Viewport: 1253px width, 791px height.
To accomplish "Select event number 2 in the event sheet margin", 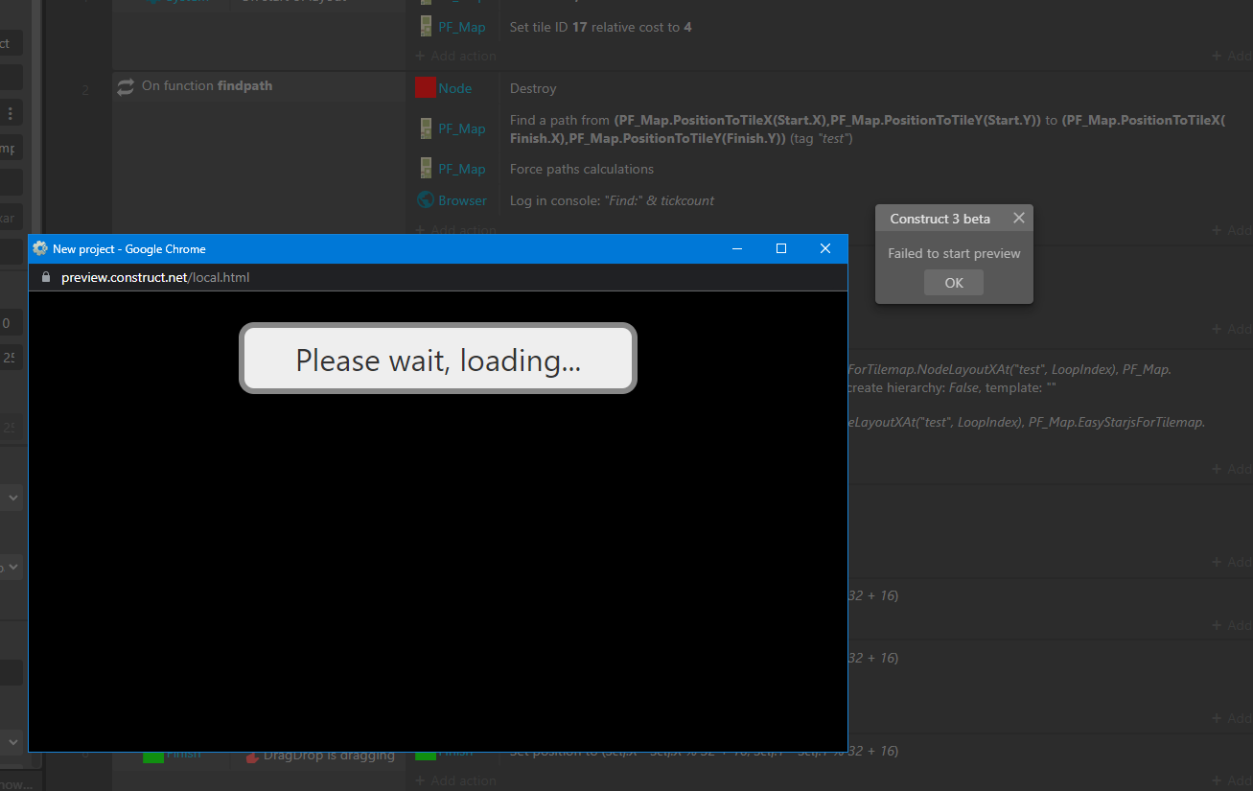I will (86, 90).
